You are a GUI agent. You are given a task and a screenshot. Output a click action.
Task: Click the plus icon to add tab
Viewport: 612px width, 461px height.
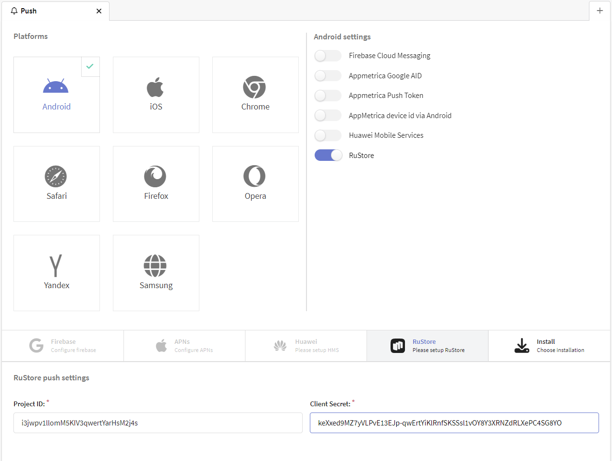point(600,11)
